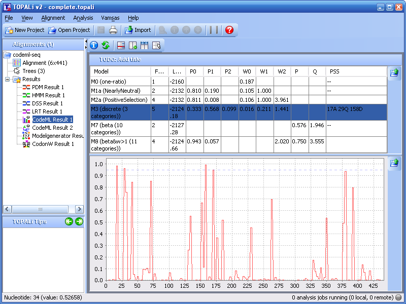406x304 pixels.
Task: Select M3 (discrete (3 categories)) row
Action: (239, 112)
